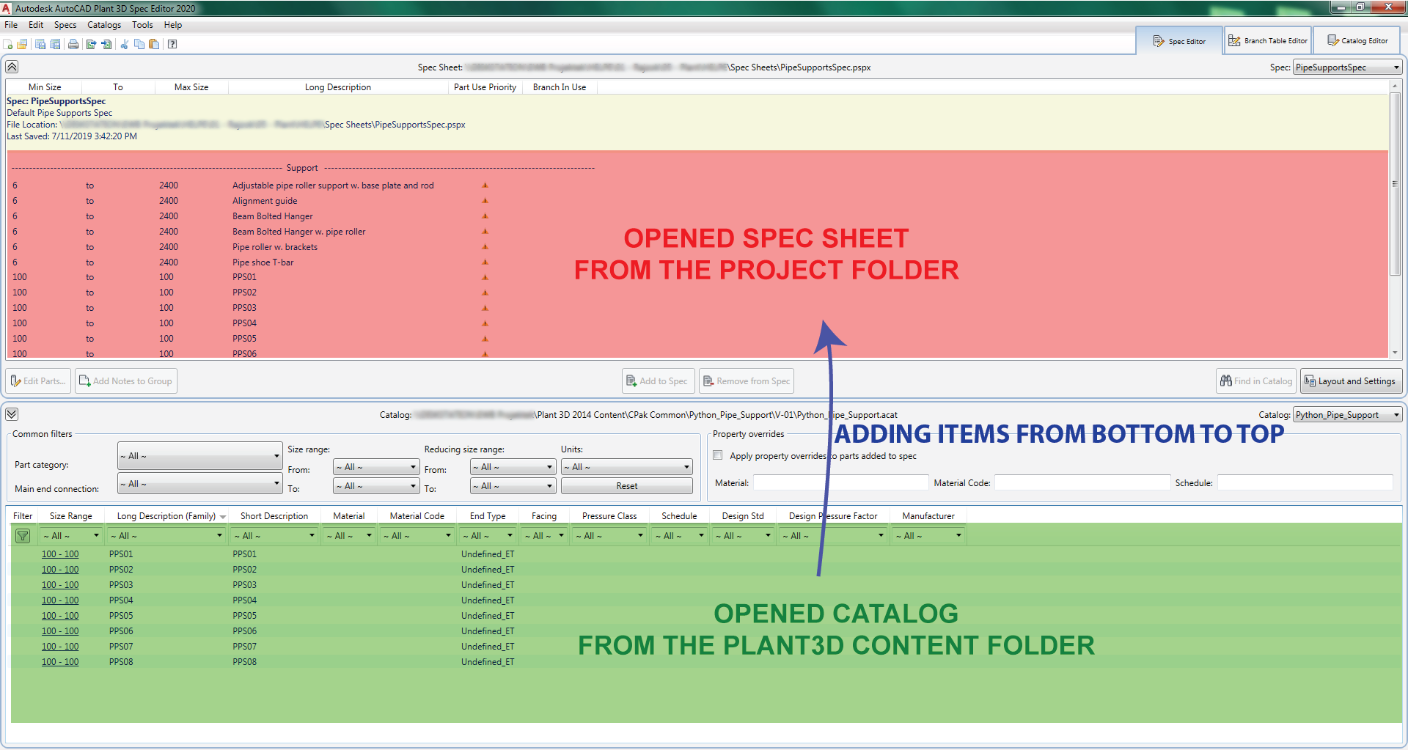The width and height of the screenshot is (1408, 750).
Task: Open Size Range column filter dropdown
Action: coord(71,536)
